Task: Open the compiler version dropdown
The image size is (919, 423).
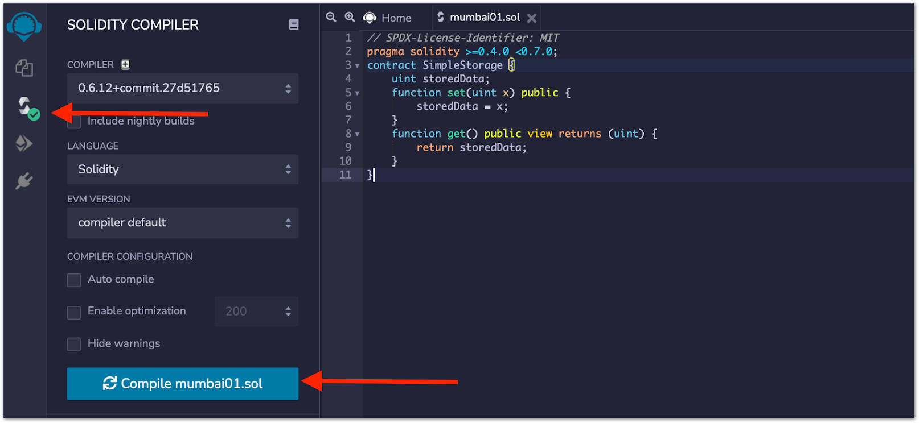Action: click(182, 89)
